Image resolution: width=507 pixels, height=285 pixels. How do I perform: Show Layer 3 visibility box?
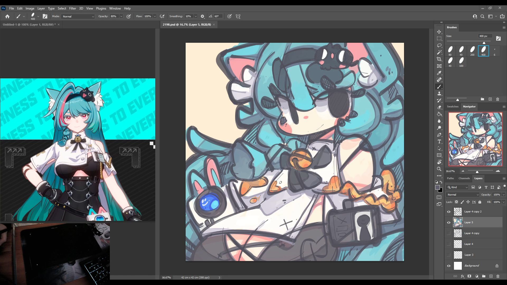[449, 255]
